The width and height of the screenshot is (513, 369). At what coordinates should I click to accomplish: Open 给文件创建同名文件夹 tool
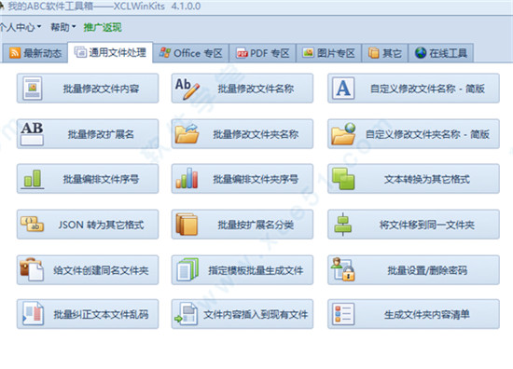(88, 269)
